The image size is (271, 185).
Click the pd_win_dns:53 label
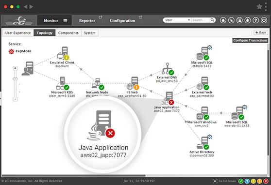coord(167,81)
